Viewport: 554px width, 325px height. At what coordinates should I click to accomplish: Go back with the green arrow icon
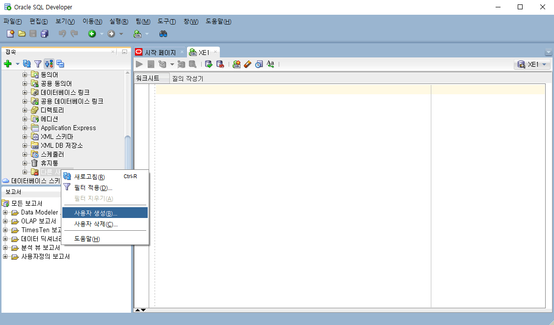tap(92, 33)
